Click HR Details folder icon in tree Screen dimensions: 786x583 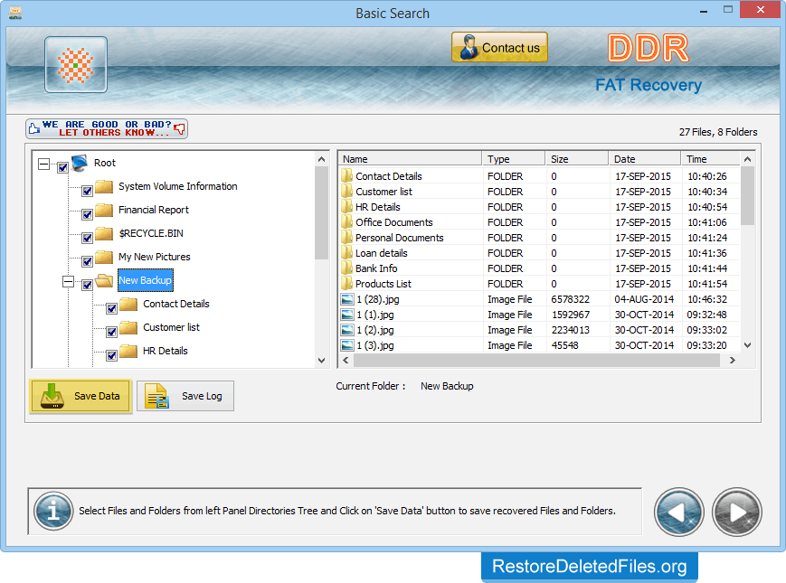[x=128, y=351]
